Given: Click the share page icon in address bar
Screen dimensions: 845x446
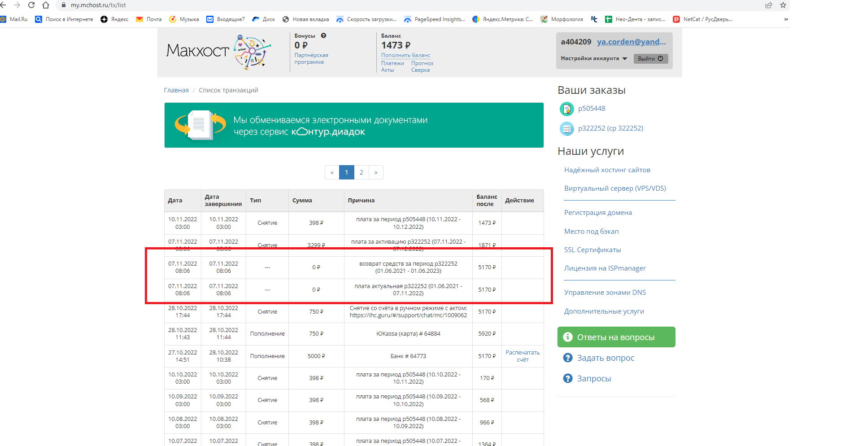Looking at the screenshot, I should [769, 5].
